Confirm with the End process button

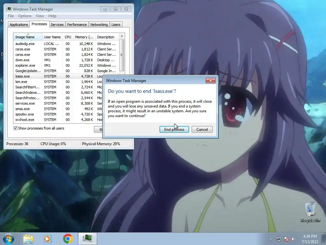(174, 130)
